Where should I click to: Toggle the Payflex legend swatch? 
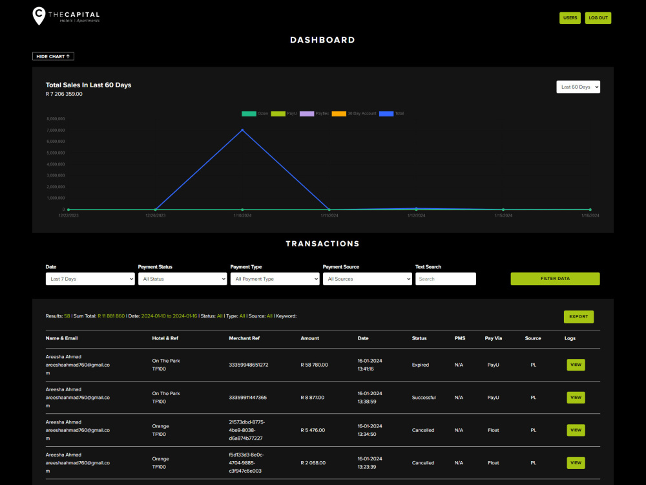(307, 114)
